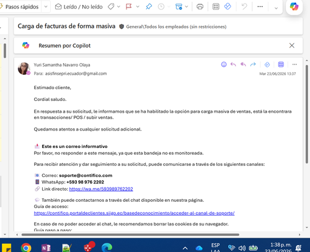
Task: Open Google Chrome from taskbar
Action: [26, 247]
